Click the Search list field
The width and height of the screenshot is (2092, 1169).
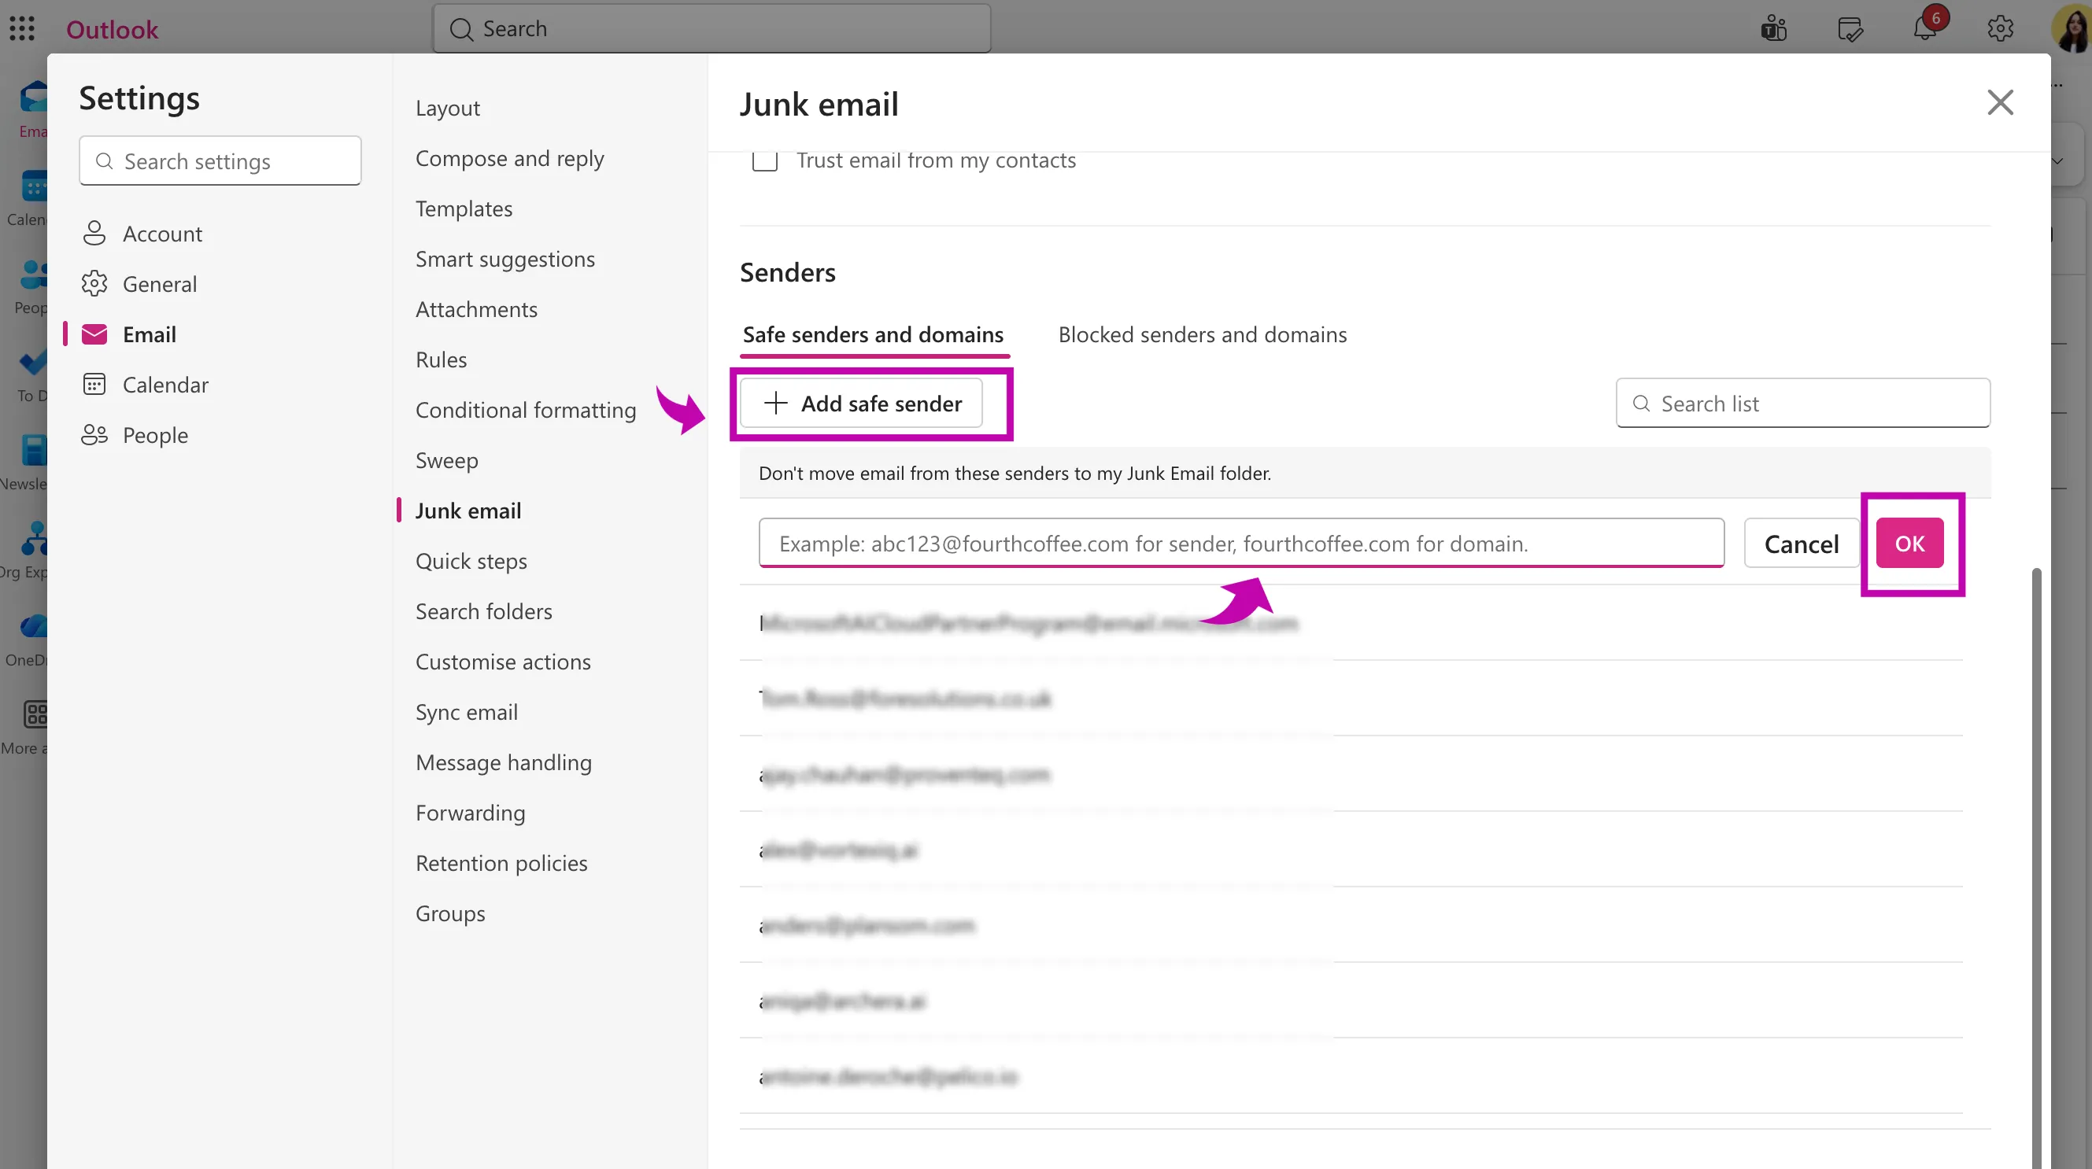tap(1803, 404)
